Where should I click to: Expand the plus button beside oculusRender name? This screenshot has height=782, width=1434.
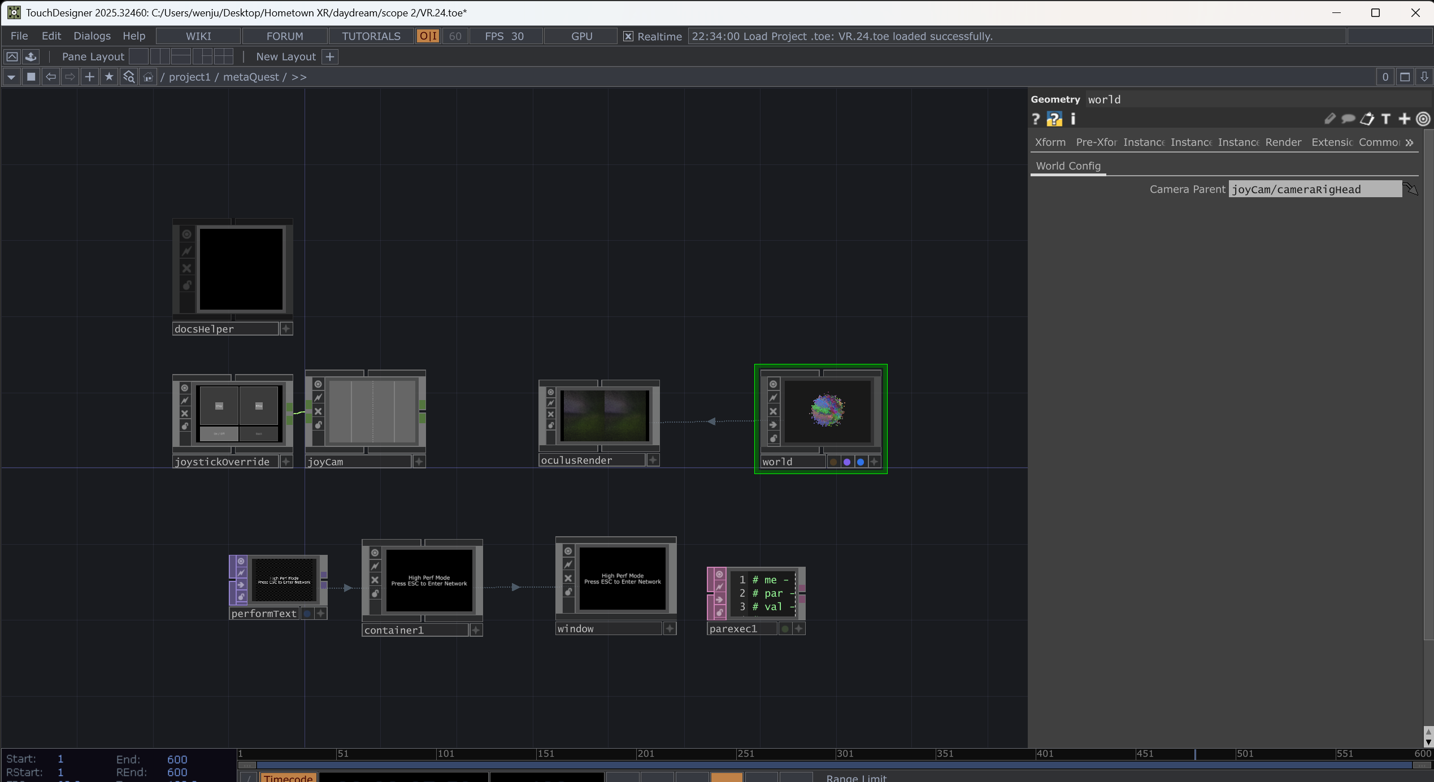[x=653, y=460]
